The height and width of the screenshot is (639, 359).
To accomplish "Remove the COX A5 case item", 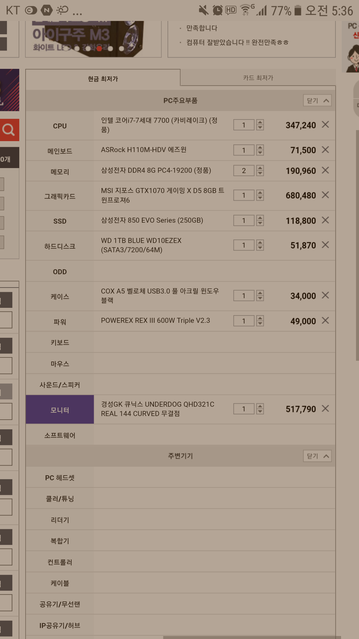I will (x=325, y=295).
